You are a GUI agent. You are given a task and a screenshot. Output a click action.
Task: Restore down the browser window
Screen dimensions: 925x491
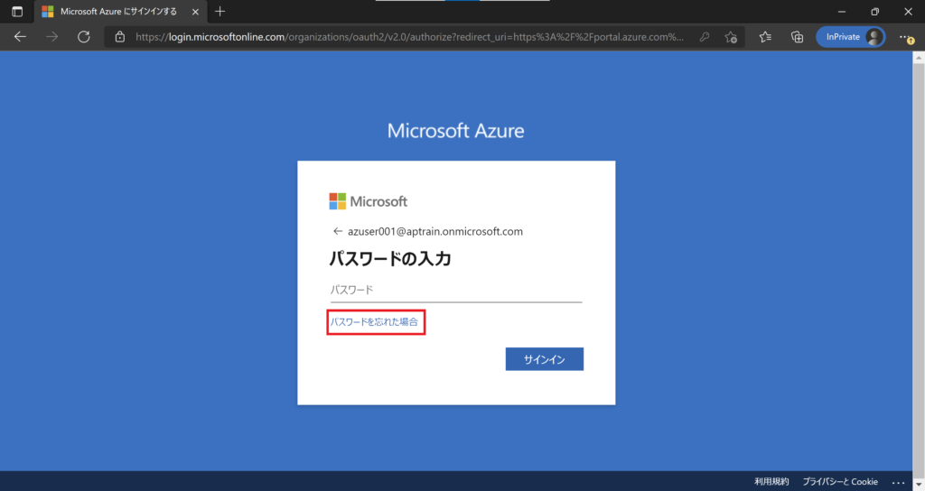[x=874, y=11]
